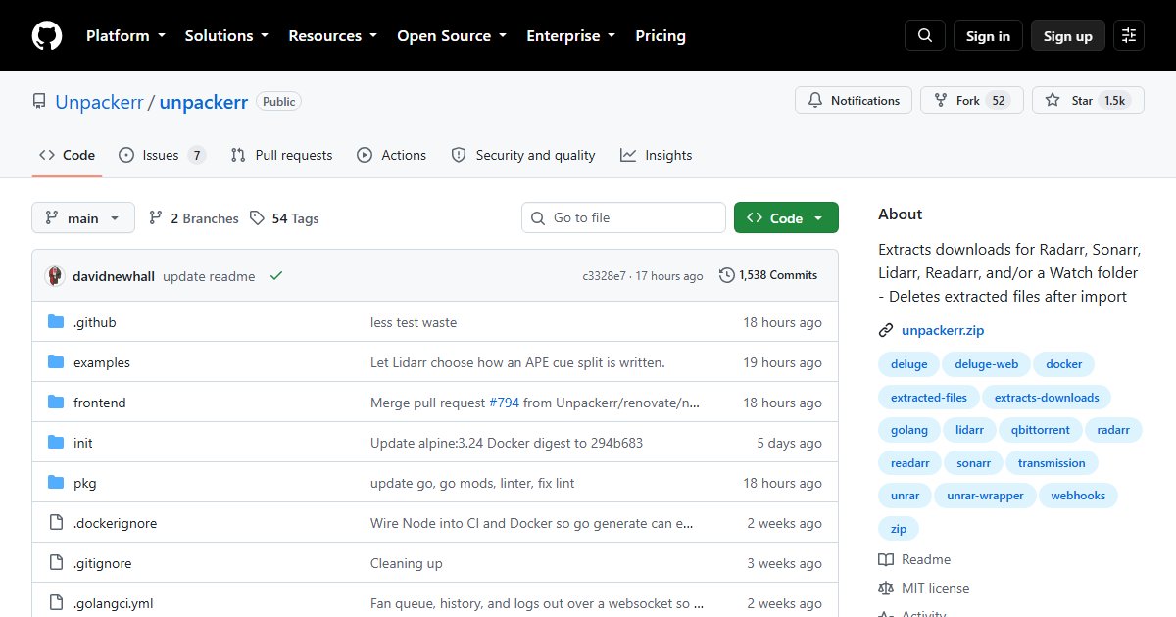Viewport: 1176px width, 617px height.
Task: Select the unrar-wrapper topic tag
Action: click(x=985, y=496)
